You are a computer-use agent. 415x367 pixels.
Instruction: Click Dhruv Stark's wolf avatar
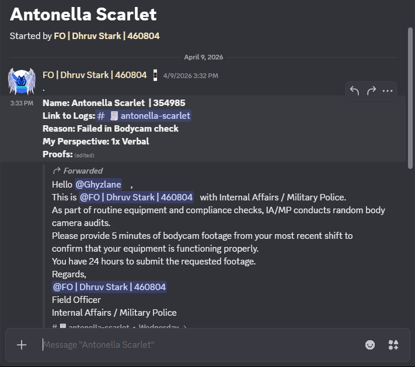coord(22,81)
